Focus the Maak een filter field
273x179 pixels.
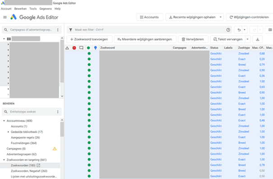click(x=149, y=30)
